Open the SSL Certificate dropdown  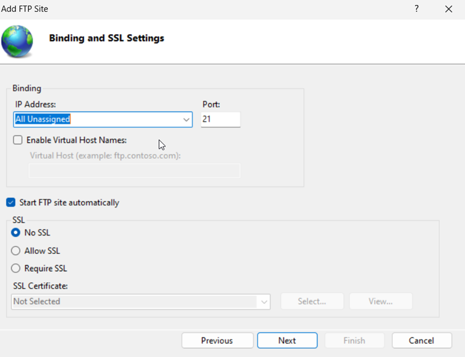click(264, 302)
